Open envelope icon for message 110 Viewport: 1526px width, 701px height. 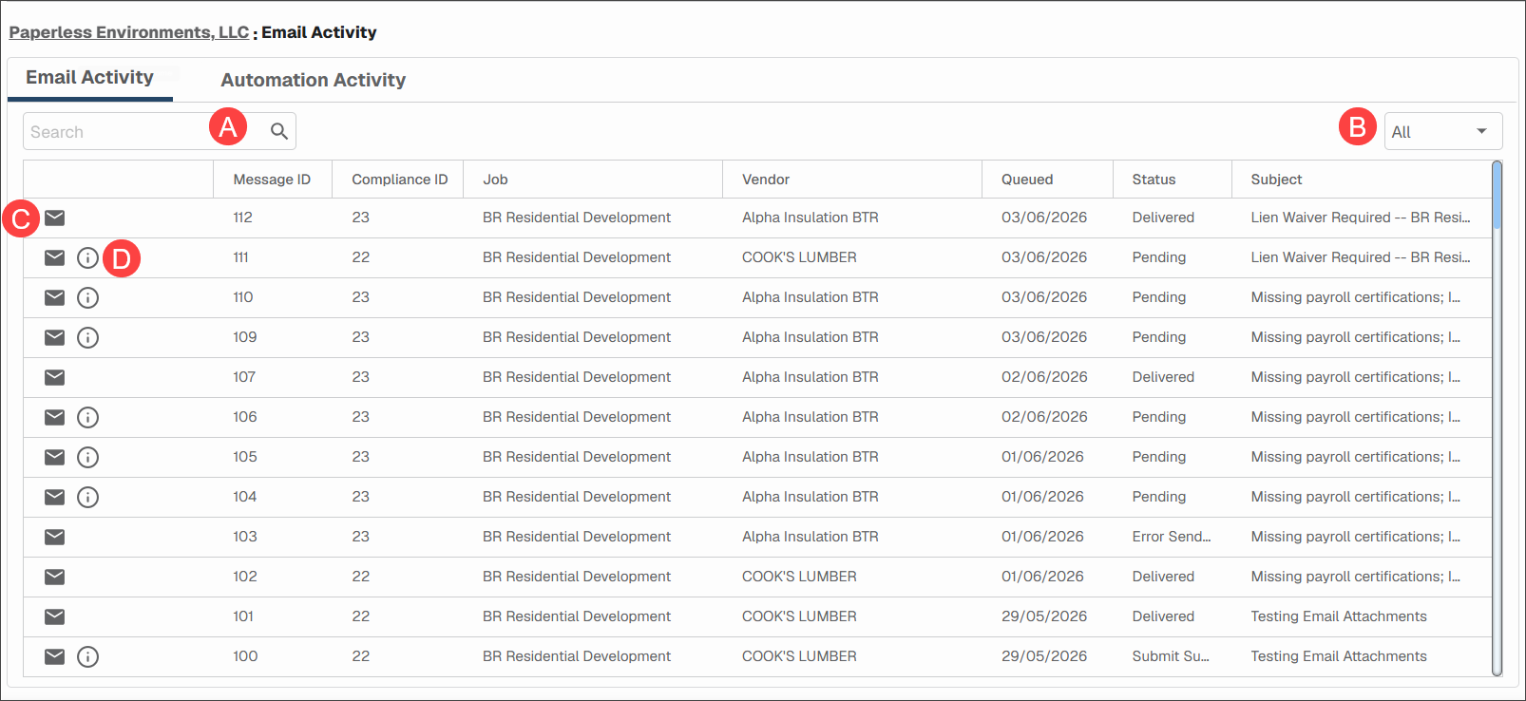[55, 297]
